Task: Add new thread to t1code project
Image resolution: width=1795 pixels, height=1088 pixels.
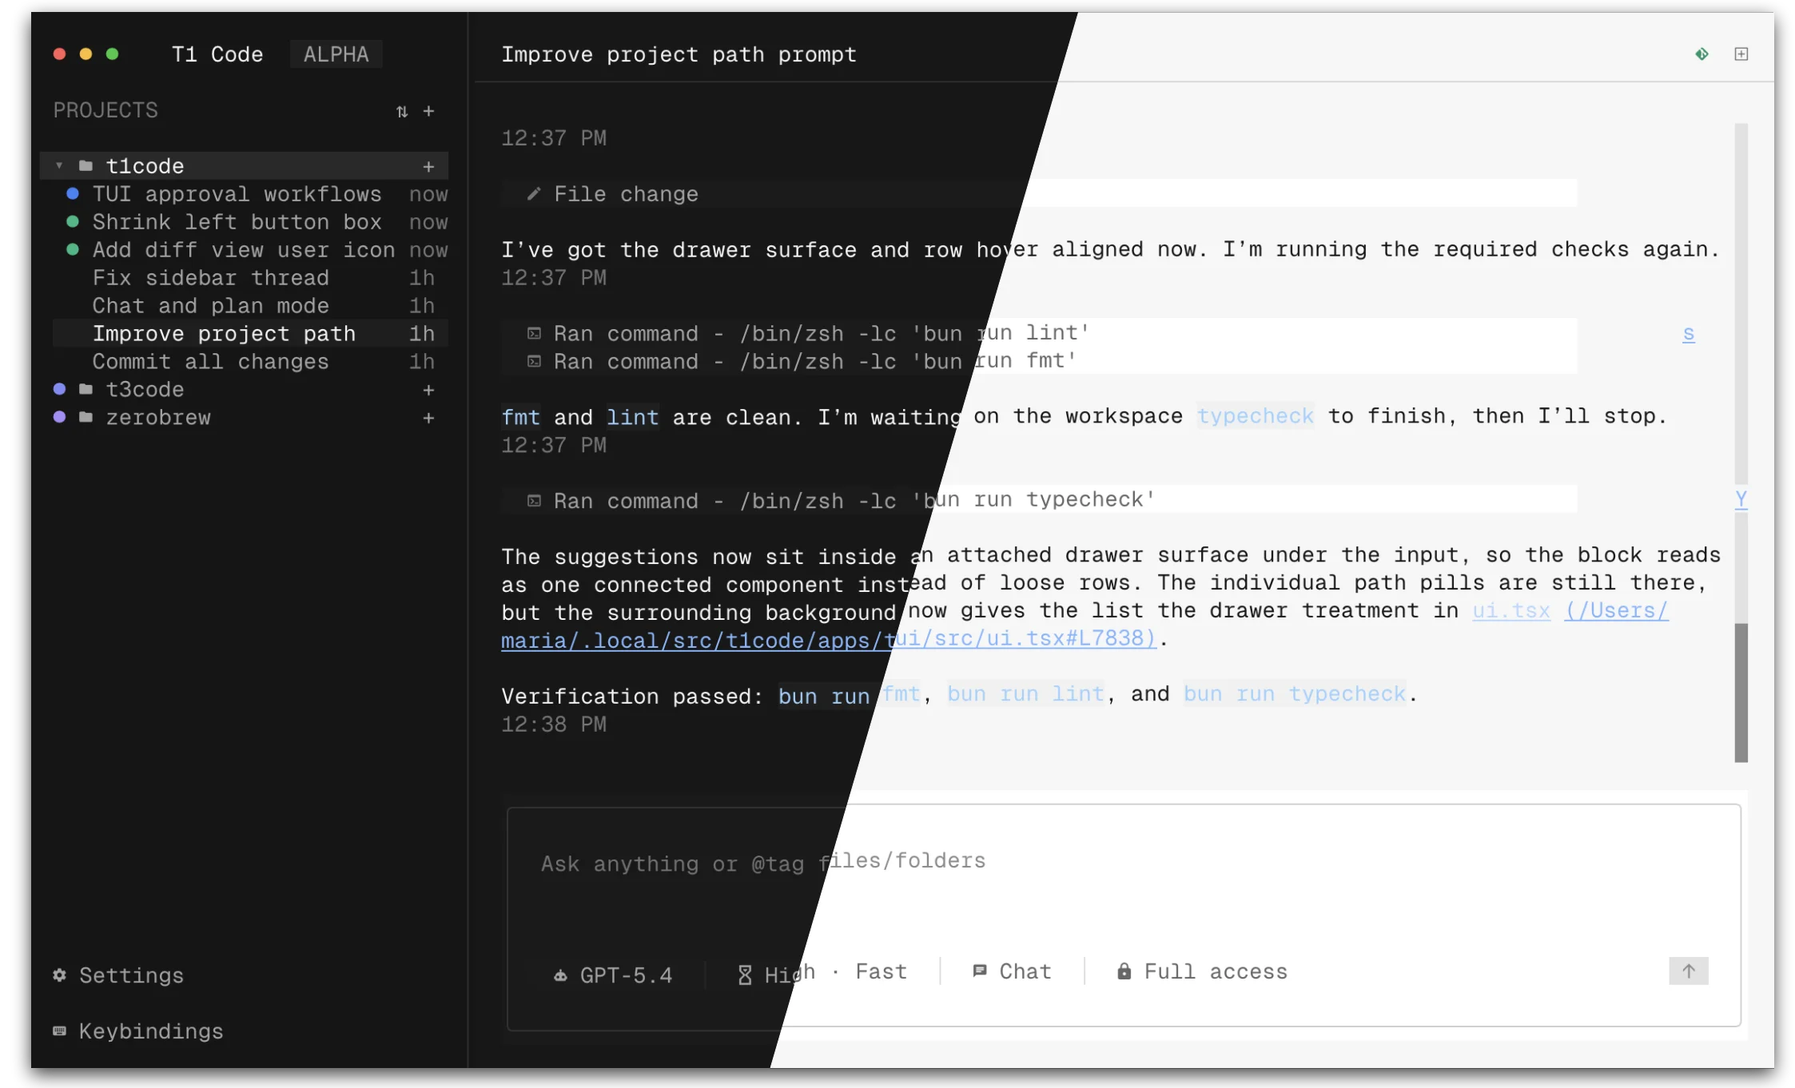Action: 428,166
